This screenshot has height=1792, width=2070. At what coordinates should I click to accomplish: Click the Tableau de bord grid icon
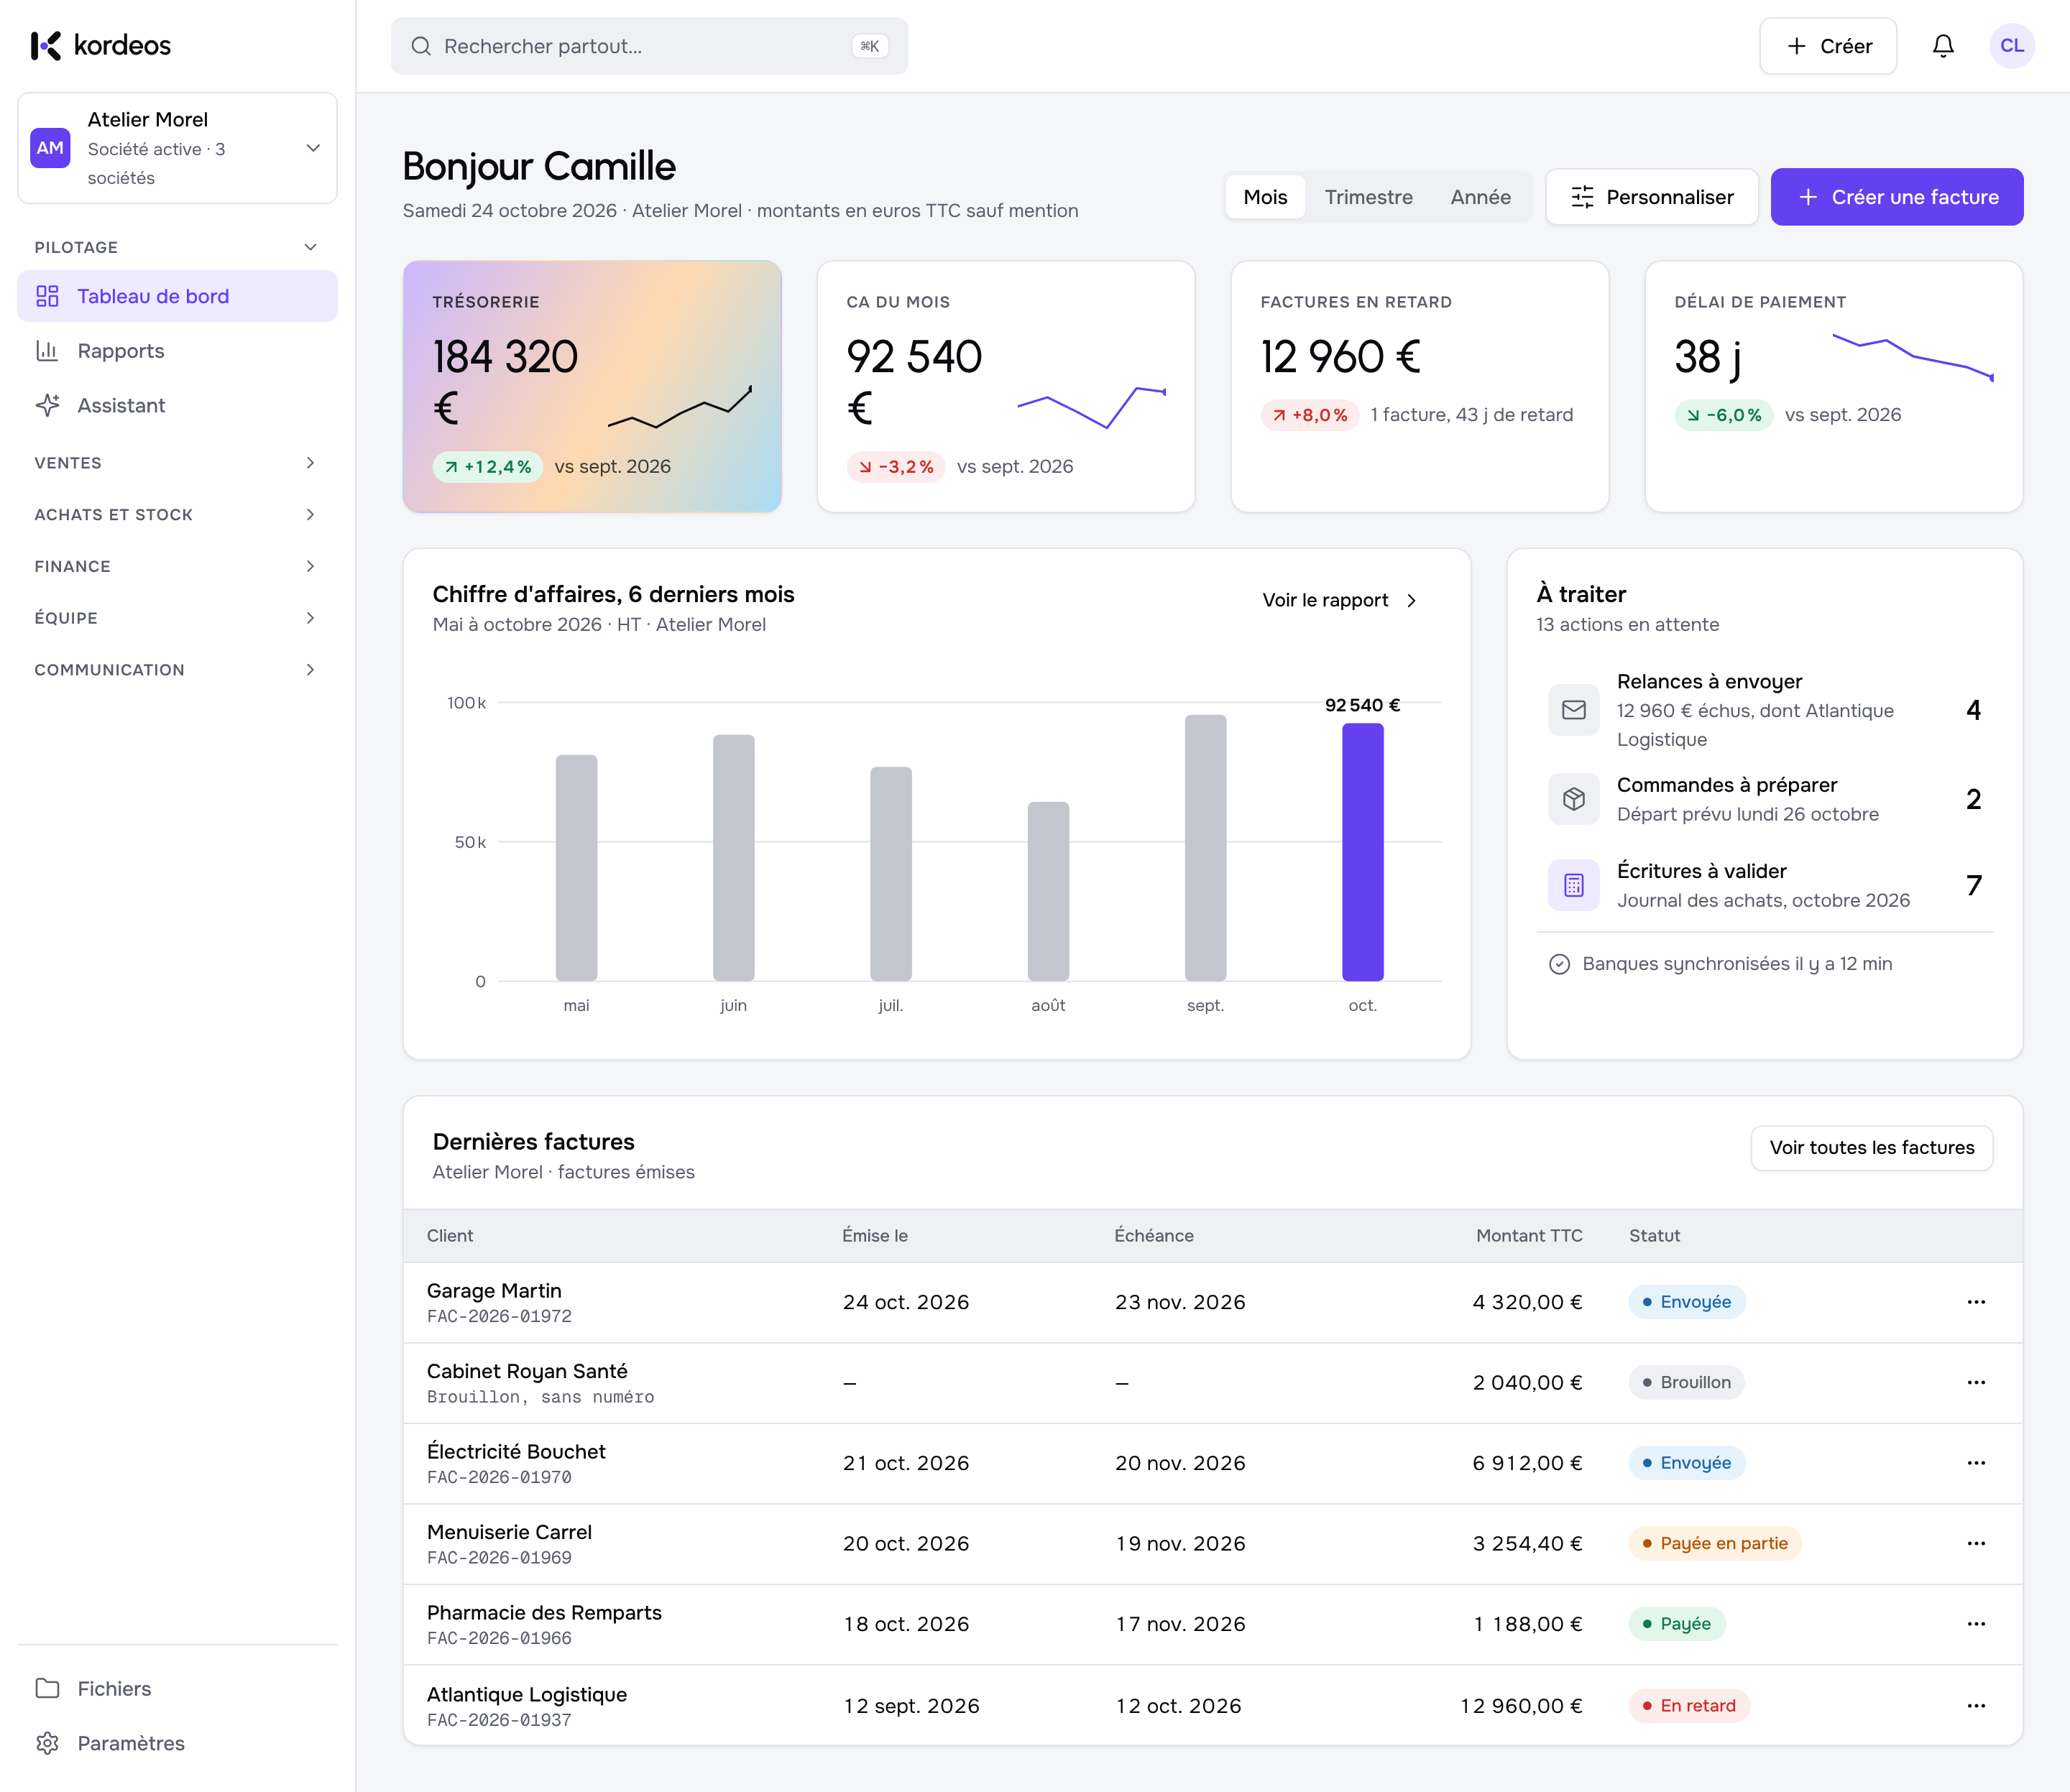47,296
